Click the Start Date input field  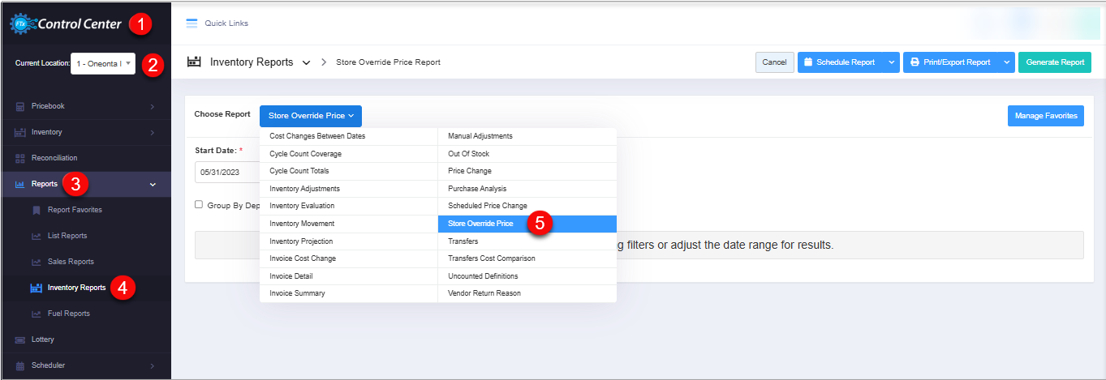pyautogui.click(x=227, y=173)
